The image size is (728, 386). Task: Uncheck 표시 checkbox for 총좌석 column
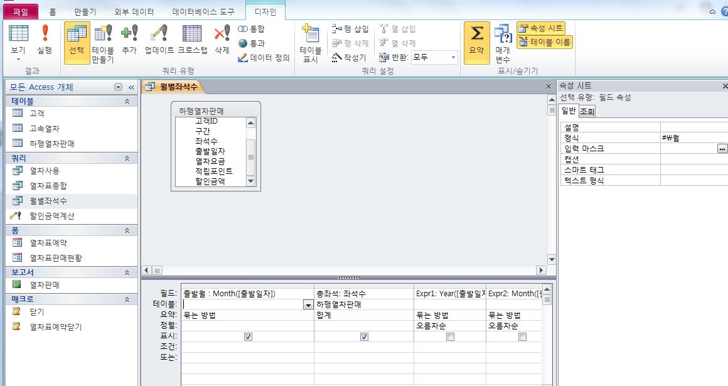pyautogui.click(x=364, y=336)
